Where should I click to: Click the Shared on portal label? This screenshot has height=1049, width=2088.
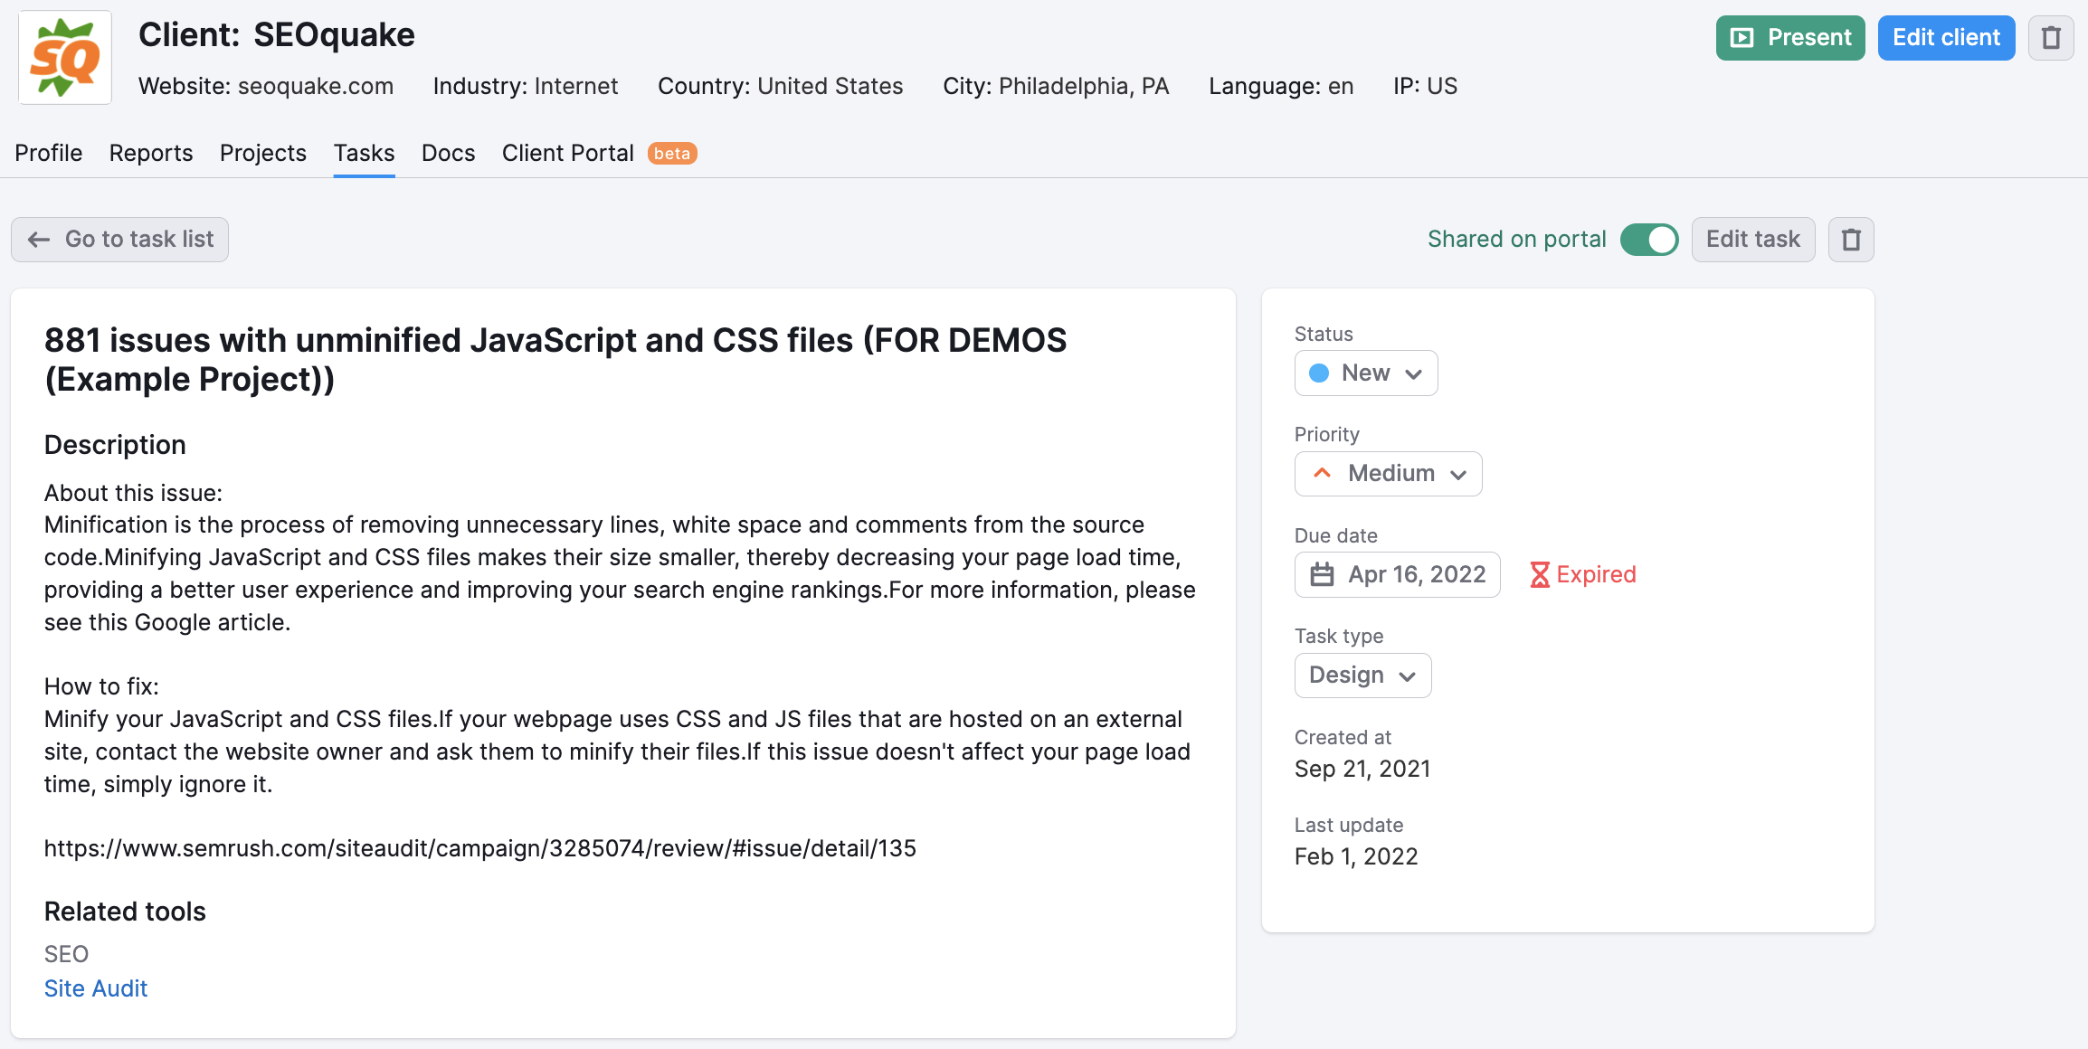[x=1516, y=240]
